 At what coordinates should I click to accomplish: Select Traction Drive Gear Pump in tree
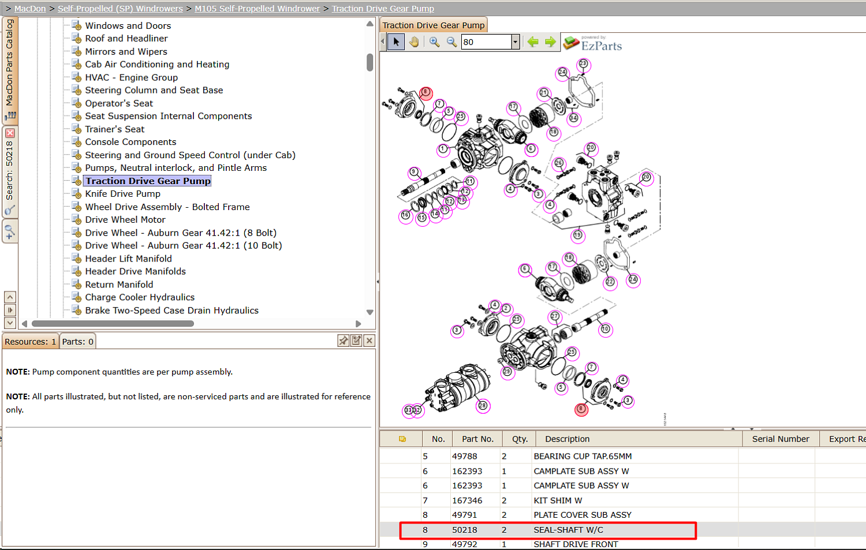coord(148,181)
